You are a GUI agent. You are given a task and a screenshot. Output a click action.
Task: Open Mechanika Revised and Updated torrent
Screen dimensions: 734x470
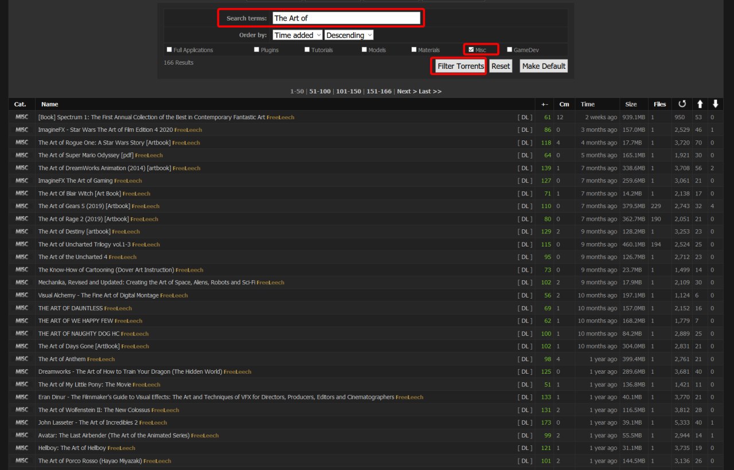(x=147, y=283)
